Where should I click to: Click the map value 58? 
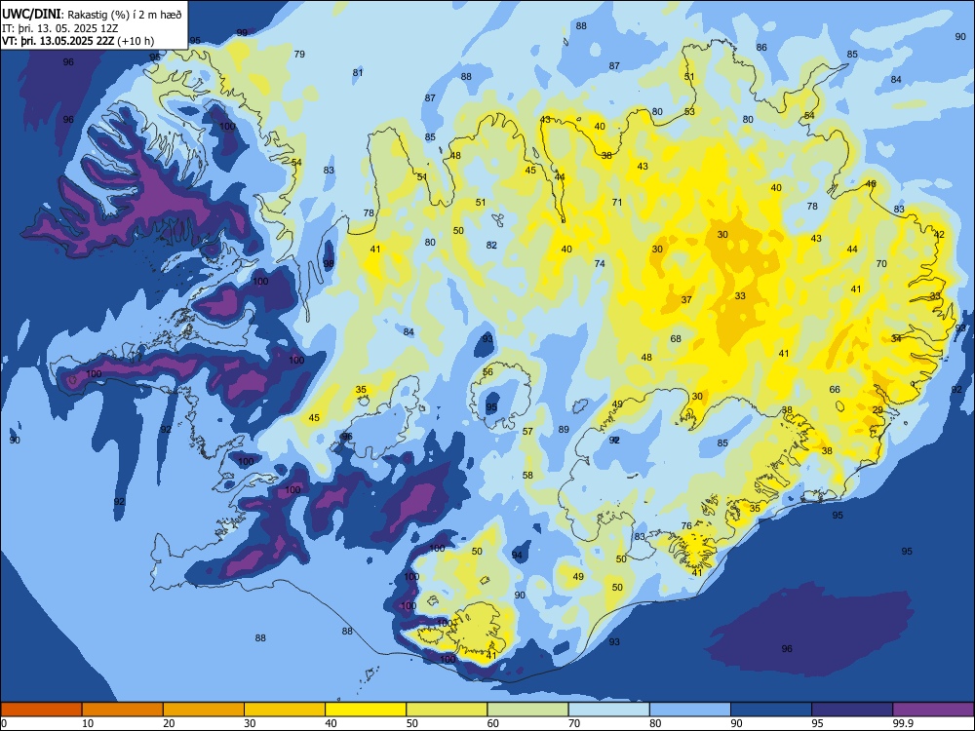click(527, 476)
